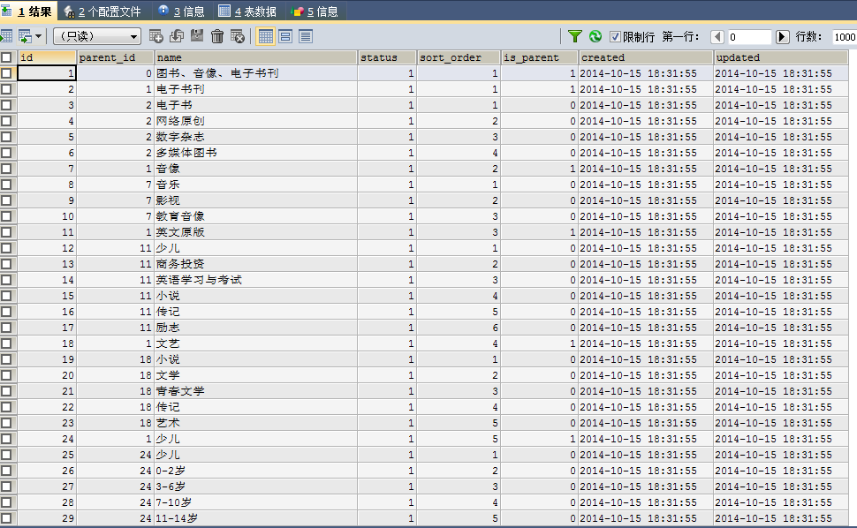Click the is_parent column header

point(540,57)
